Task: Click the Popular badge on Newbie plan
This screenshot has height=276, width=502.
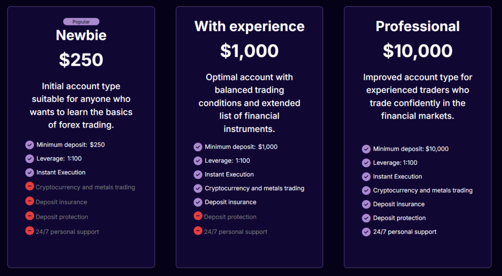Action: (81, 22)
